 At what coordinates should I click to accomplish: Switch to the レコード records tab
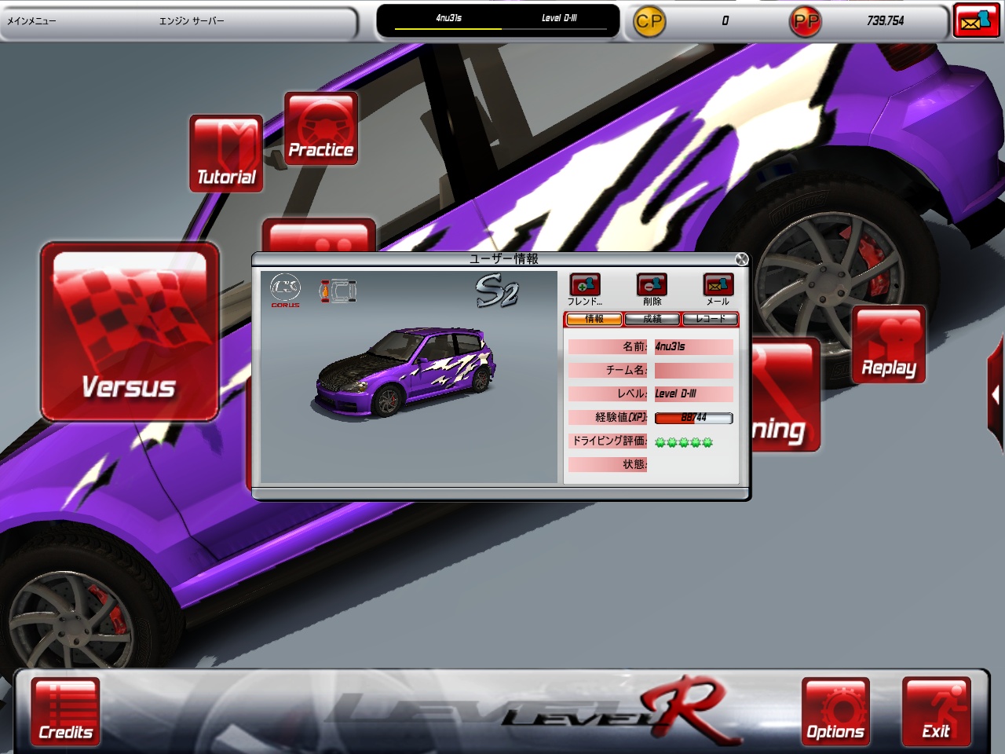tap(711, 319)
